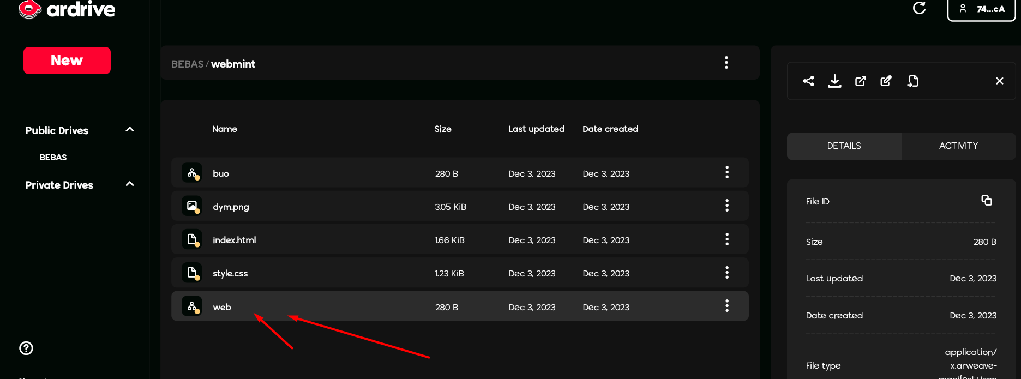Close the file details panel
Image resolution: width=1021 pixels, height=379 pixels.
pyautogui.click(x=999, y=81)
